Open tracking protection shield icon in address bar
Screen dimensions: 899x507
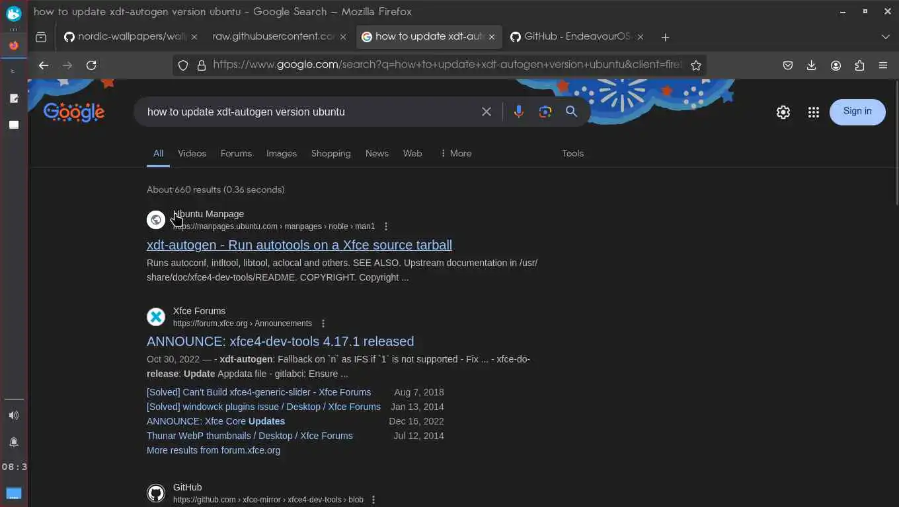[x=184, y=65]
